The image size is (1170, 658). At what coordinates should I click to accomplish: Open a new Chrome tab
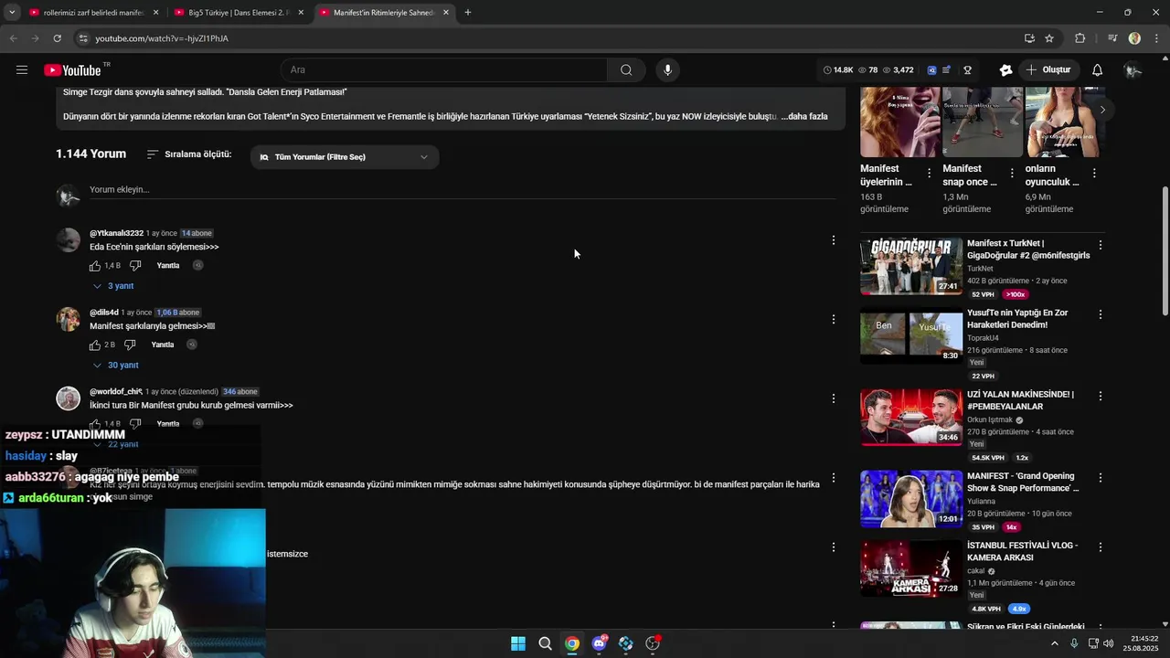point(468,13)
